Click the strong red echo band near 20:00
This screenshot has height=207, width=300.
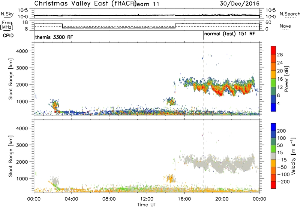[220, 92]
